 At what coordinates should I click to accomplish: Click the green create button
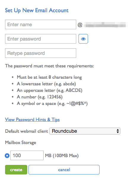[16, 170]
